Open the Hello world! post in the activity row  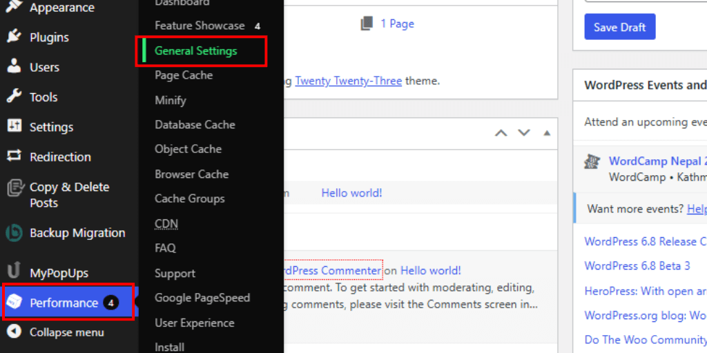tap(351, 193)
